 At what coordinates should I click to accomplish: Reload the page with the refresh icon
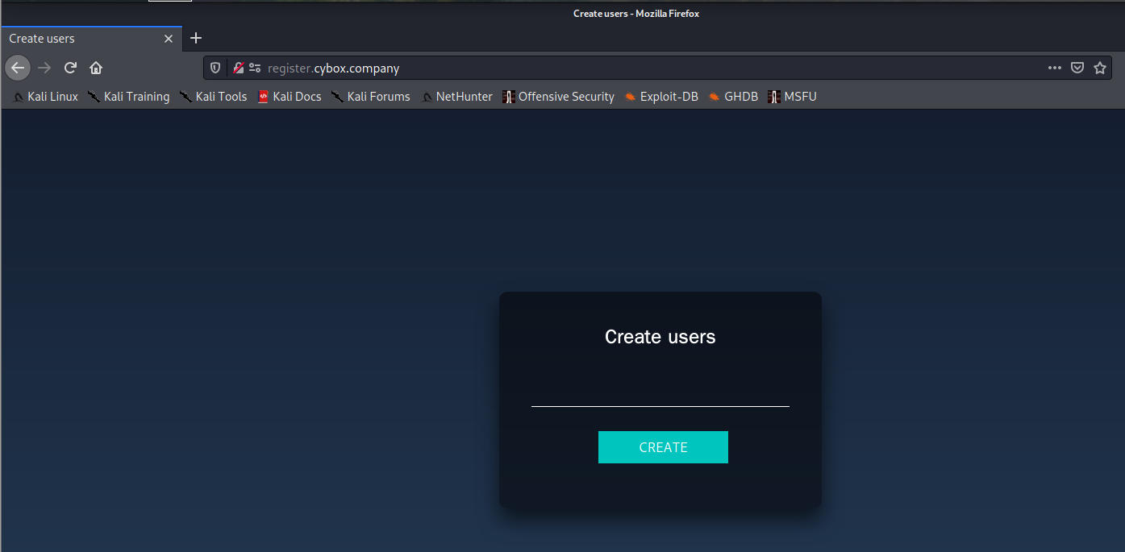point(70,68)
